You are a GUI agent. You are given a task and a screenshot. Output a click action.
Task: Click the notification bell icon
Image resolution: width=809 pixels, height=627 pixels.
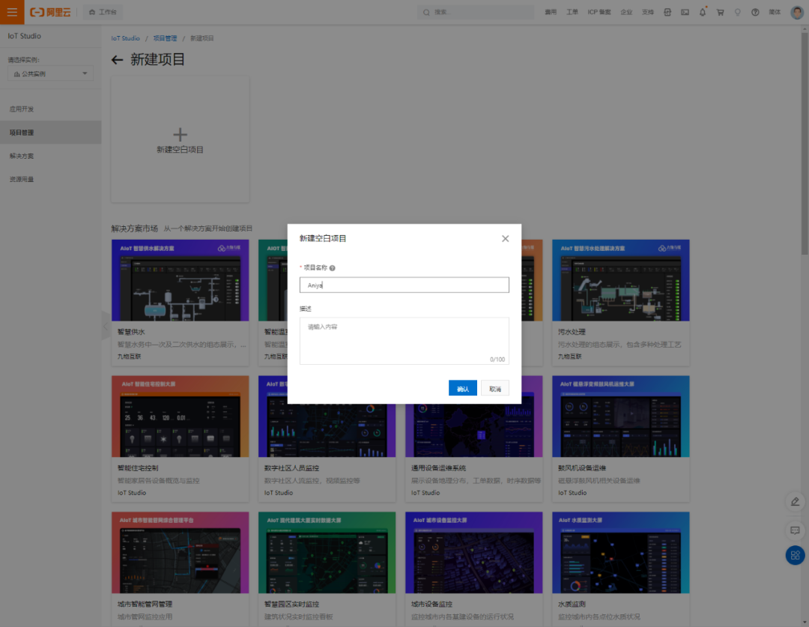tap(702, 12)
